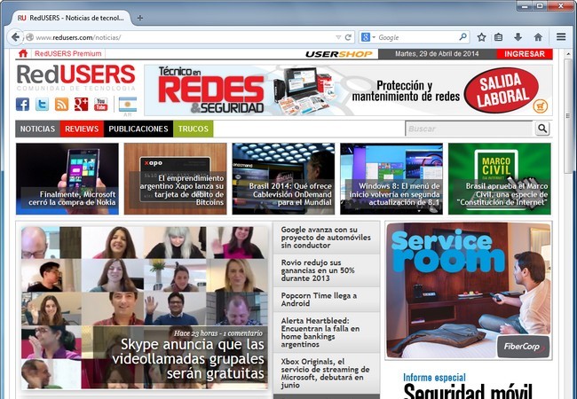Open the Brasil Marco Civil story thumbnail
The image size is (577, 399).
tap(500, 179)
